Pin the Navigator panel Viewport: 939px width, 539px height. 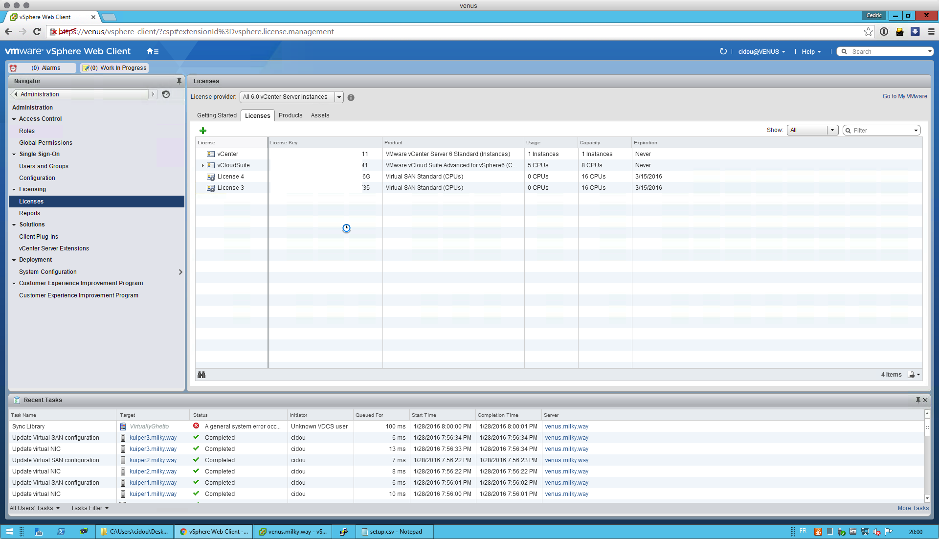[x=179, y=81]
